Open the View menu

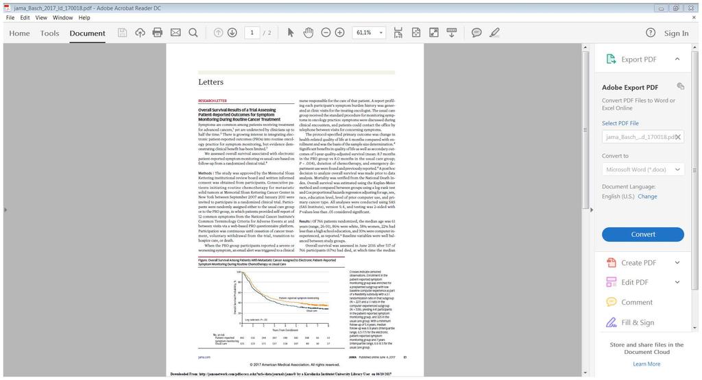point(41,17)
